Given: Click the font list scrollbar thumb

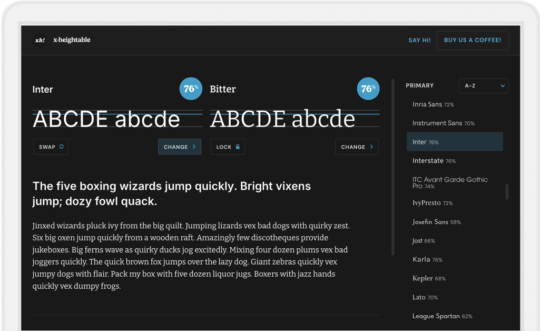Looking at the screenshot, I should (507, 191).
